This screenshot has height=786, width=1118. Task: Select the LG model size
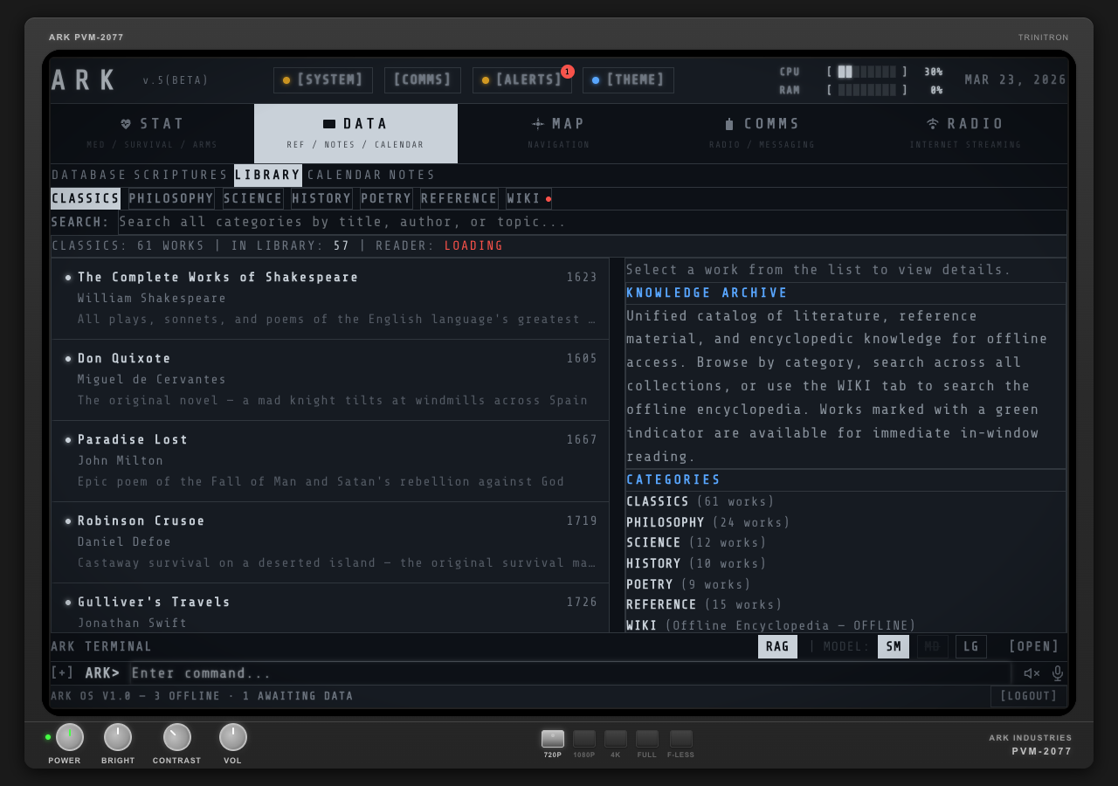coord(970,646)
